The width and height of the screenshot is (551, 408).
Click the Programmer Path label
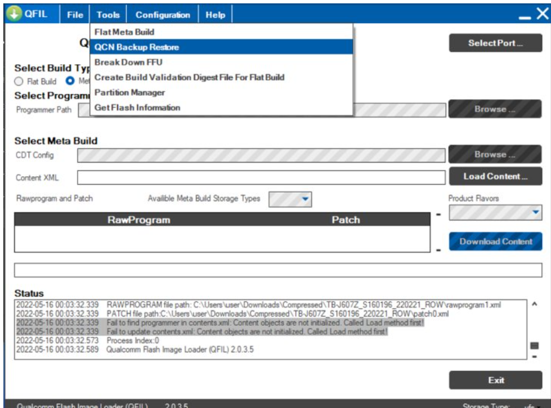[43, 110]
